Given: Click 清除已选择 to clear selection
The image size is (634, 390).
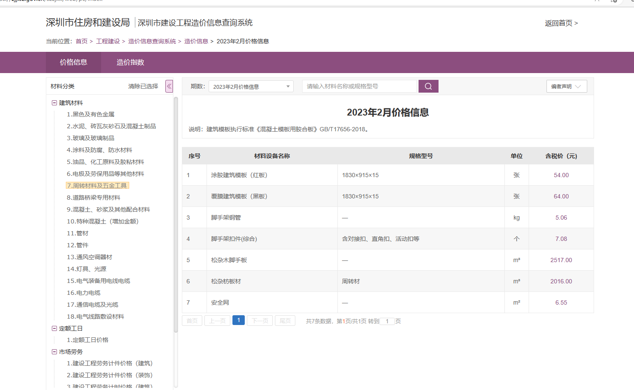Looking at the screenshot, I should (x=143, y=86).
